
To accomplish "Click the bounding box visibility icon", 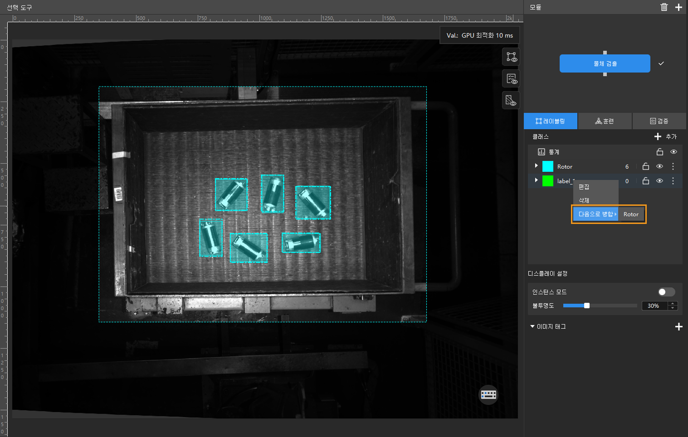I will (511, 57).
